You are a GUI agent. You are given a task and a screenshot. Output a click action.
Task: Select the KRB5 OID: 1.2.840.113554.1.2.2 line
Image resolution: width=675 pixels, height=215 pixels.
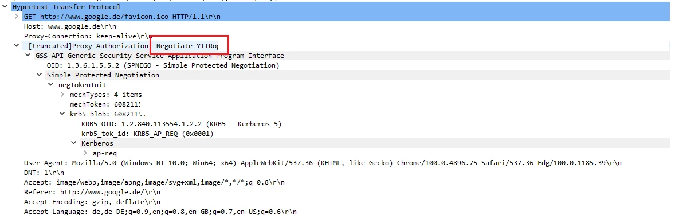coord(181,124)
